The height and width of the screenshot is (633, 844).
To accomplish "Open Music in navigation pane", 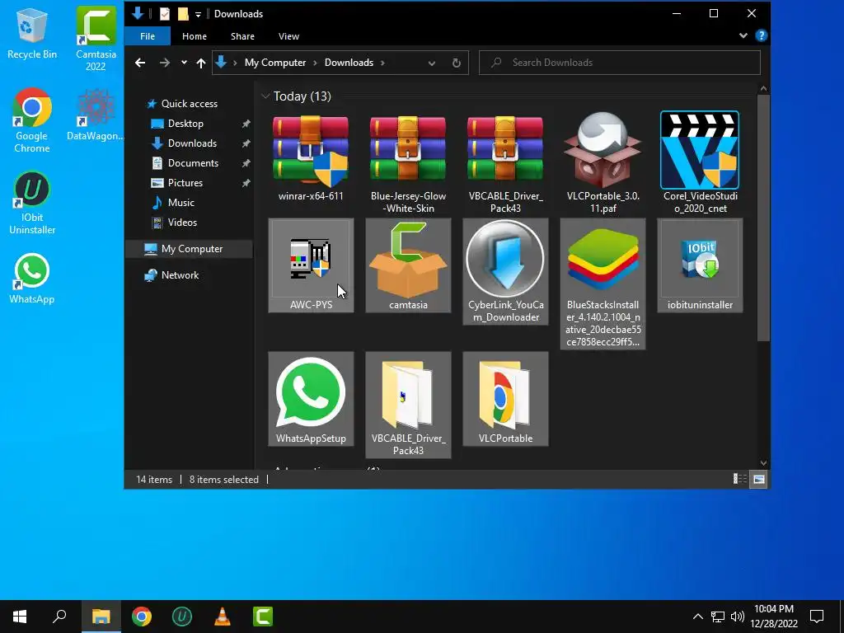I will click(181, 203).
